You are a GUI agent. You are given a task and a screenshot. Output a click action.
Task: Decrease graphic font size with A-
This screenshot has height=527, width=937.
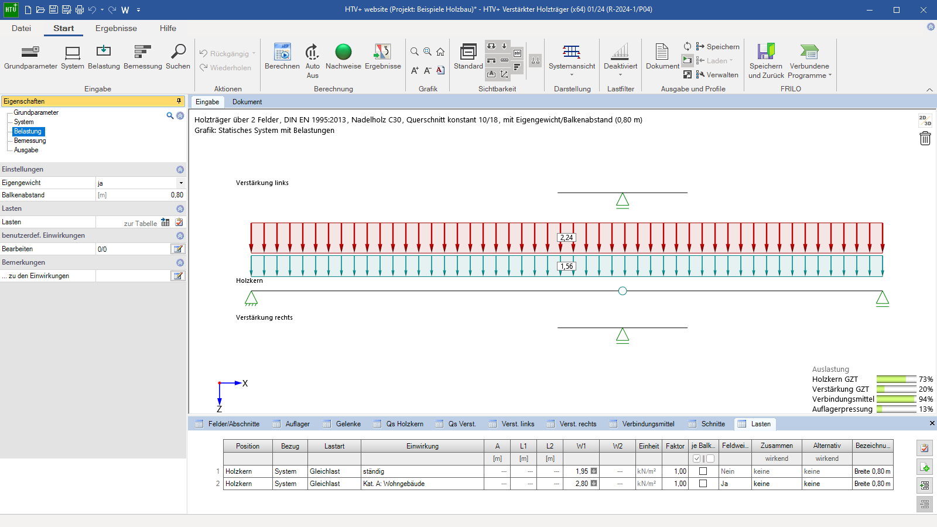(428, 70)
